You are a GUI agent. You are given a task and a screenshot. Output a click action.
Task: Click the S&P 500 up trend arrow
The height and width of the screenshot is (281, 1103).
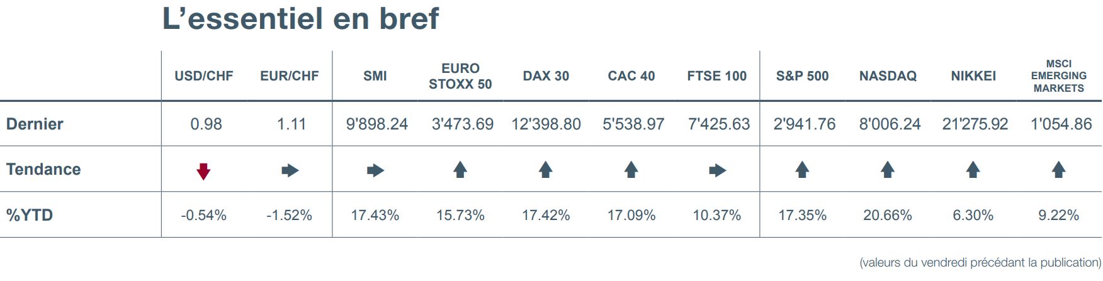(x=802, y=170)
